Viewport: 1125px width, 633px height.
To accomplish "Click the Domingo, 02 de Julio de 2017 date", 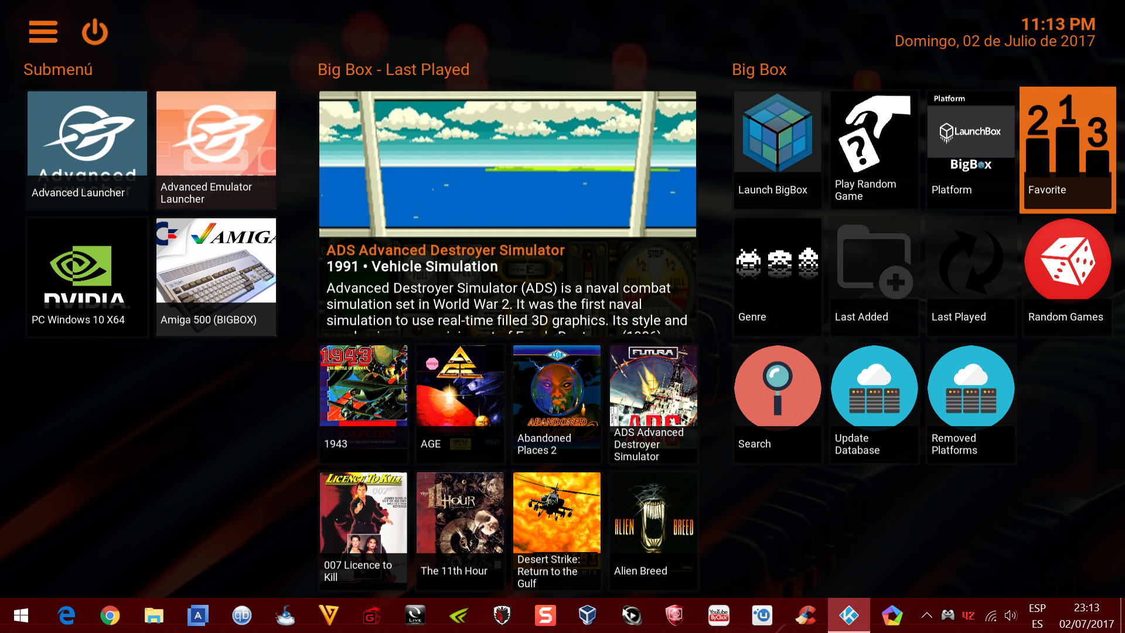I will 994,42.
